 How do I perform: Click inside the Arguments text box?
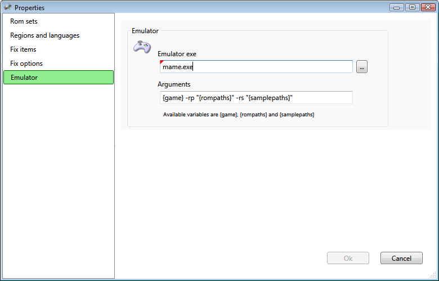256,98
